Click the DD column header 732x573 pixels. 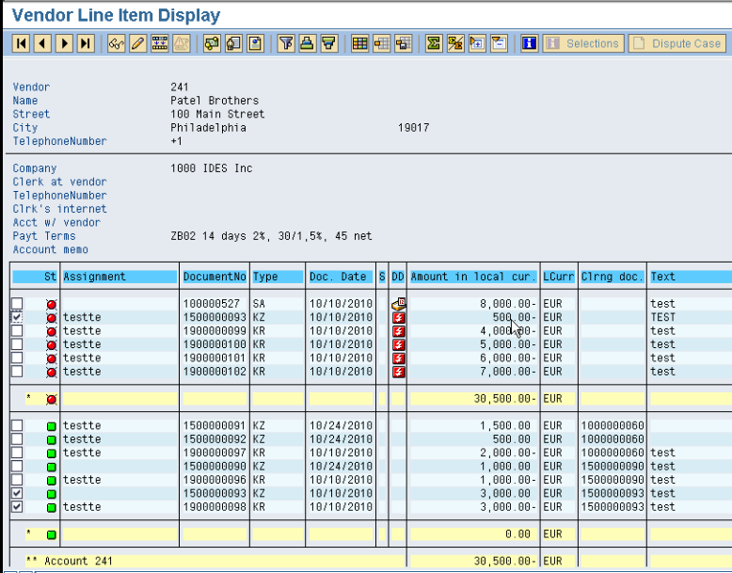(398, 277)
